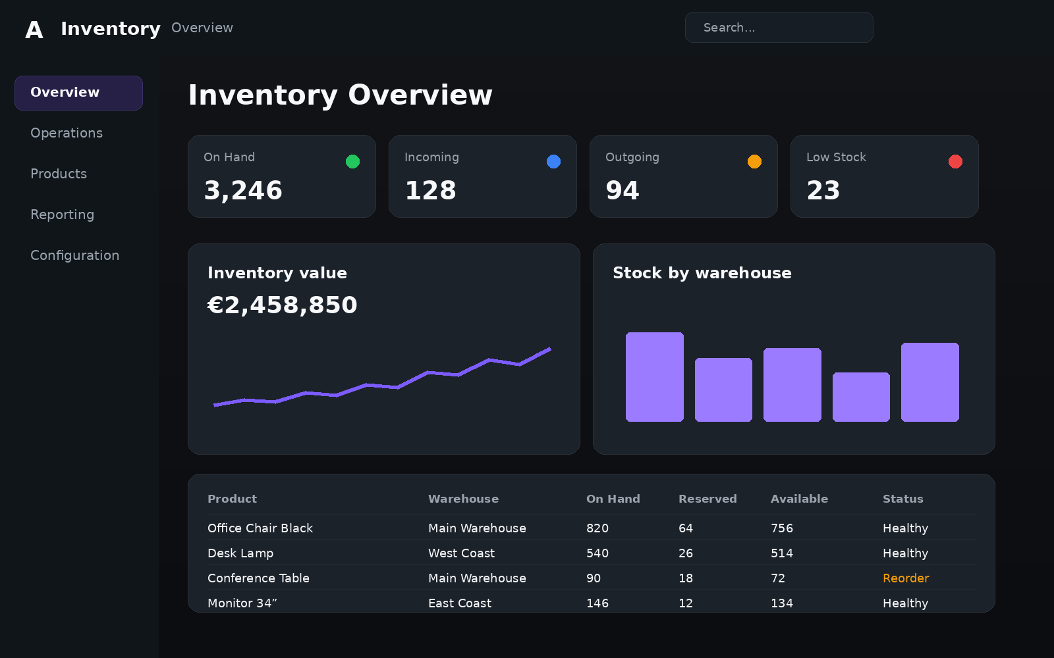Click the Overview breadcrumb in header
The height and width of the screenshot is (658, 1054).
coord(202,28)
